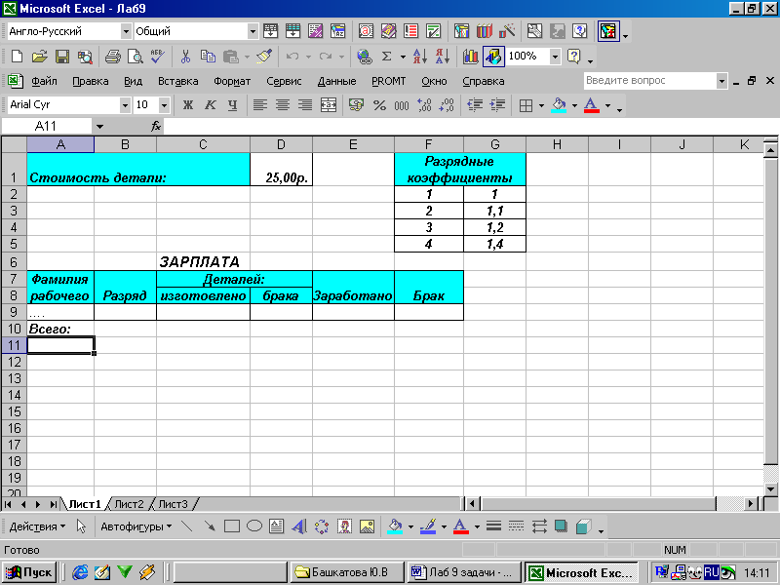Click the AutoSum sigma icon

pyautogui.click(x=386, y=57)
